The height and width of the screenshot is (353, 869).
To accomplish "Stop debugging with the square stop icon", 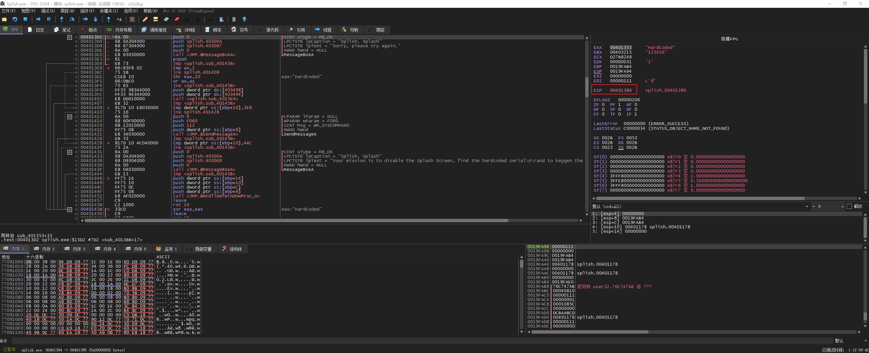I will [x=25, y=19].
